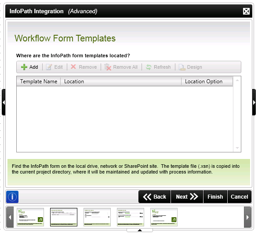Go Back to the previous wizard page
The height and width of the screenshot is (233, 258).
[155, 196]
